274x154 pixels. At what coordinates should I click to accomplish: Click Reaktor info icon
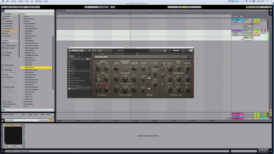(x=165, y=50)
